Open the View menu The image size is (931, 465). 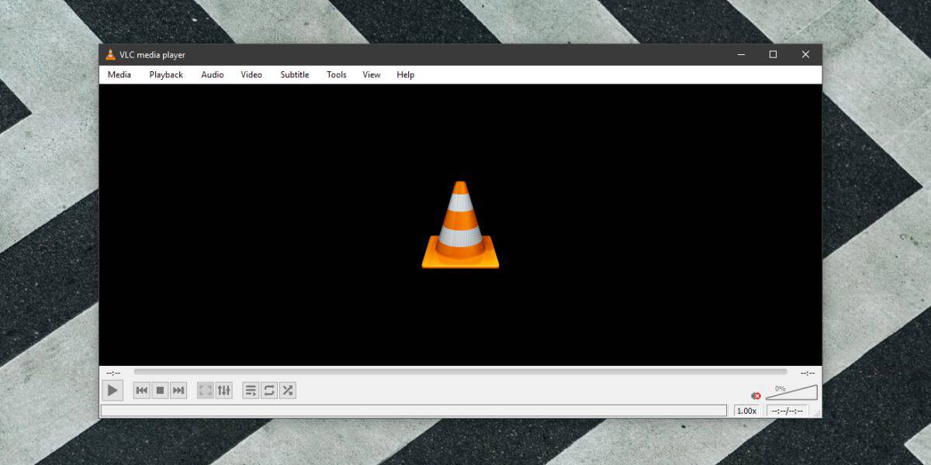[372, 74]
